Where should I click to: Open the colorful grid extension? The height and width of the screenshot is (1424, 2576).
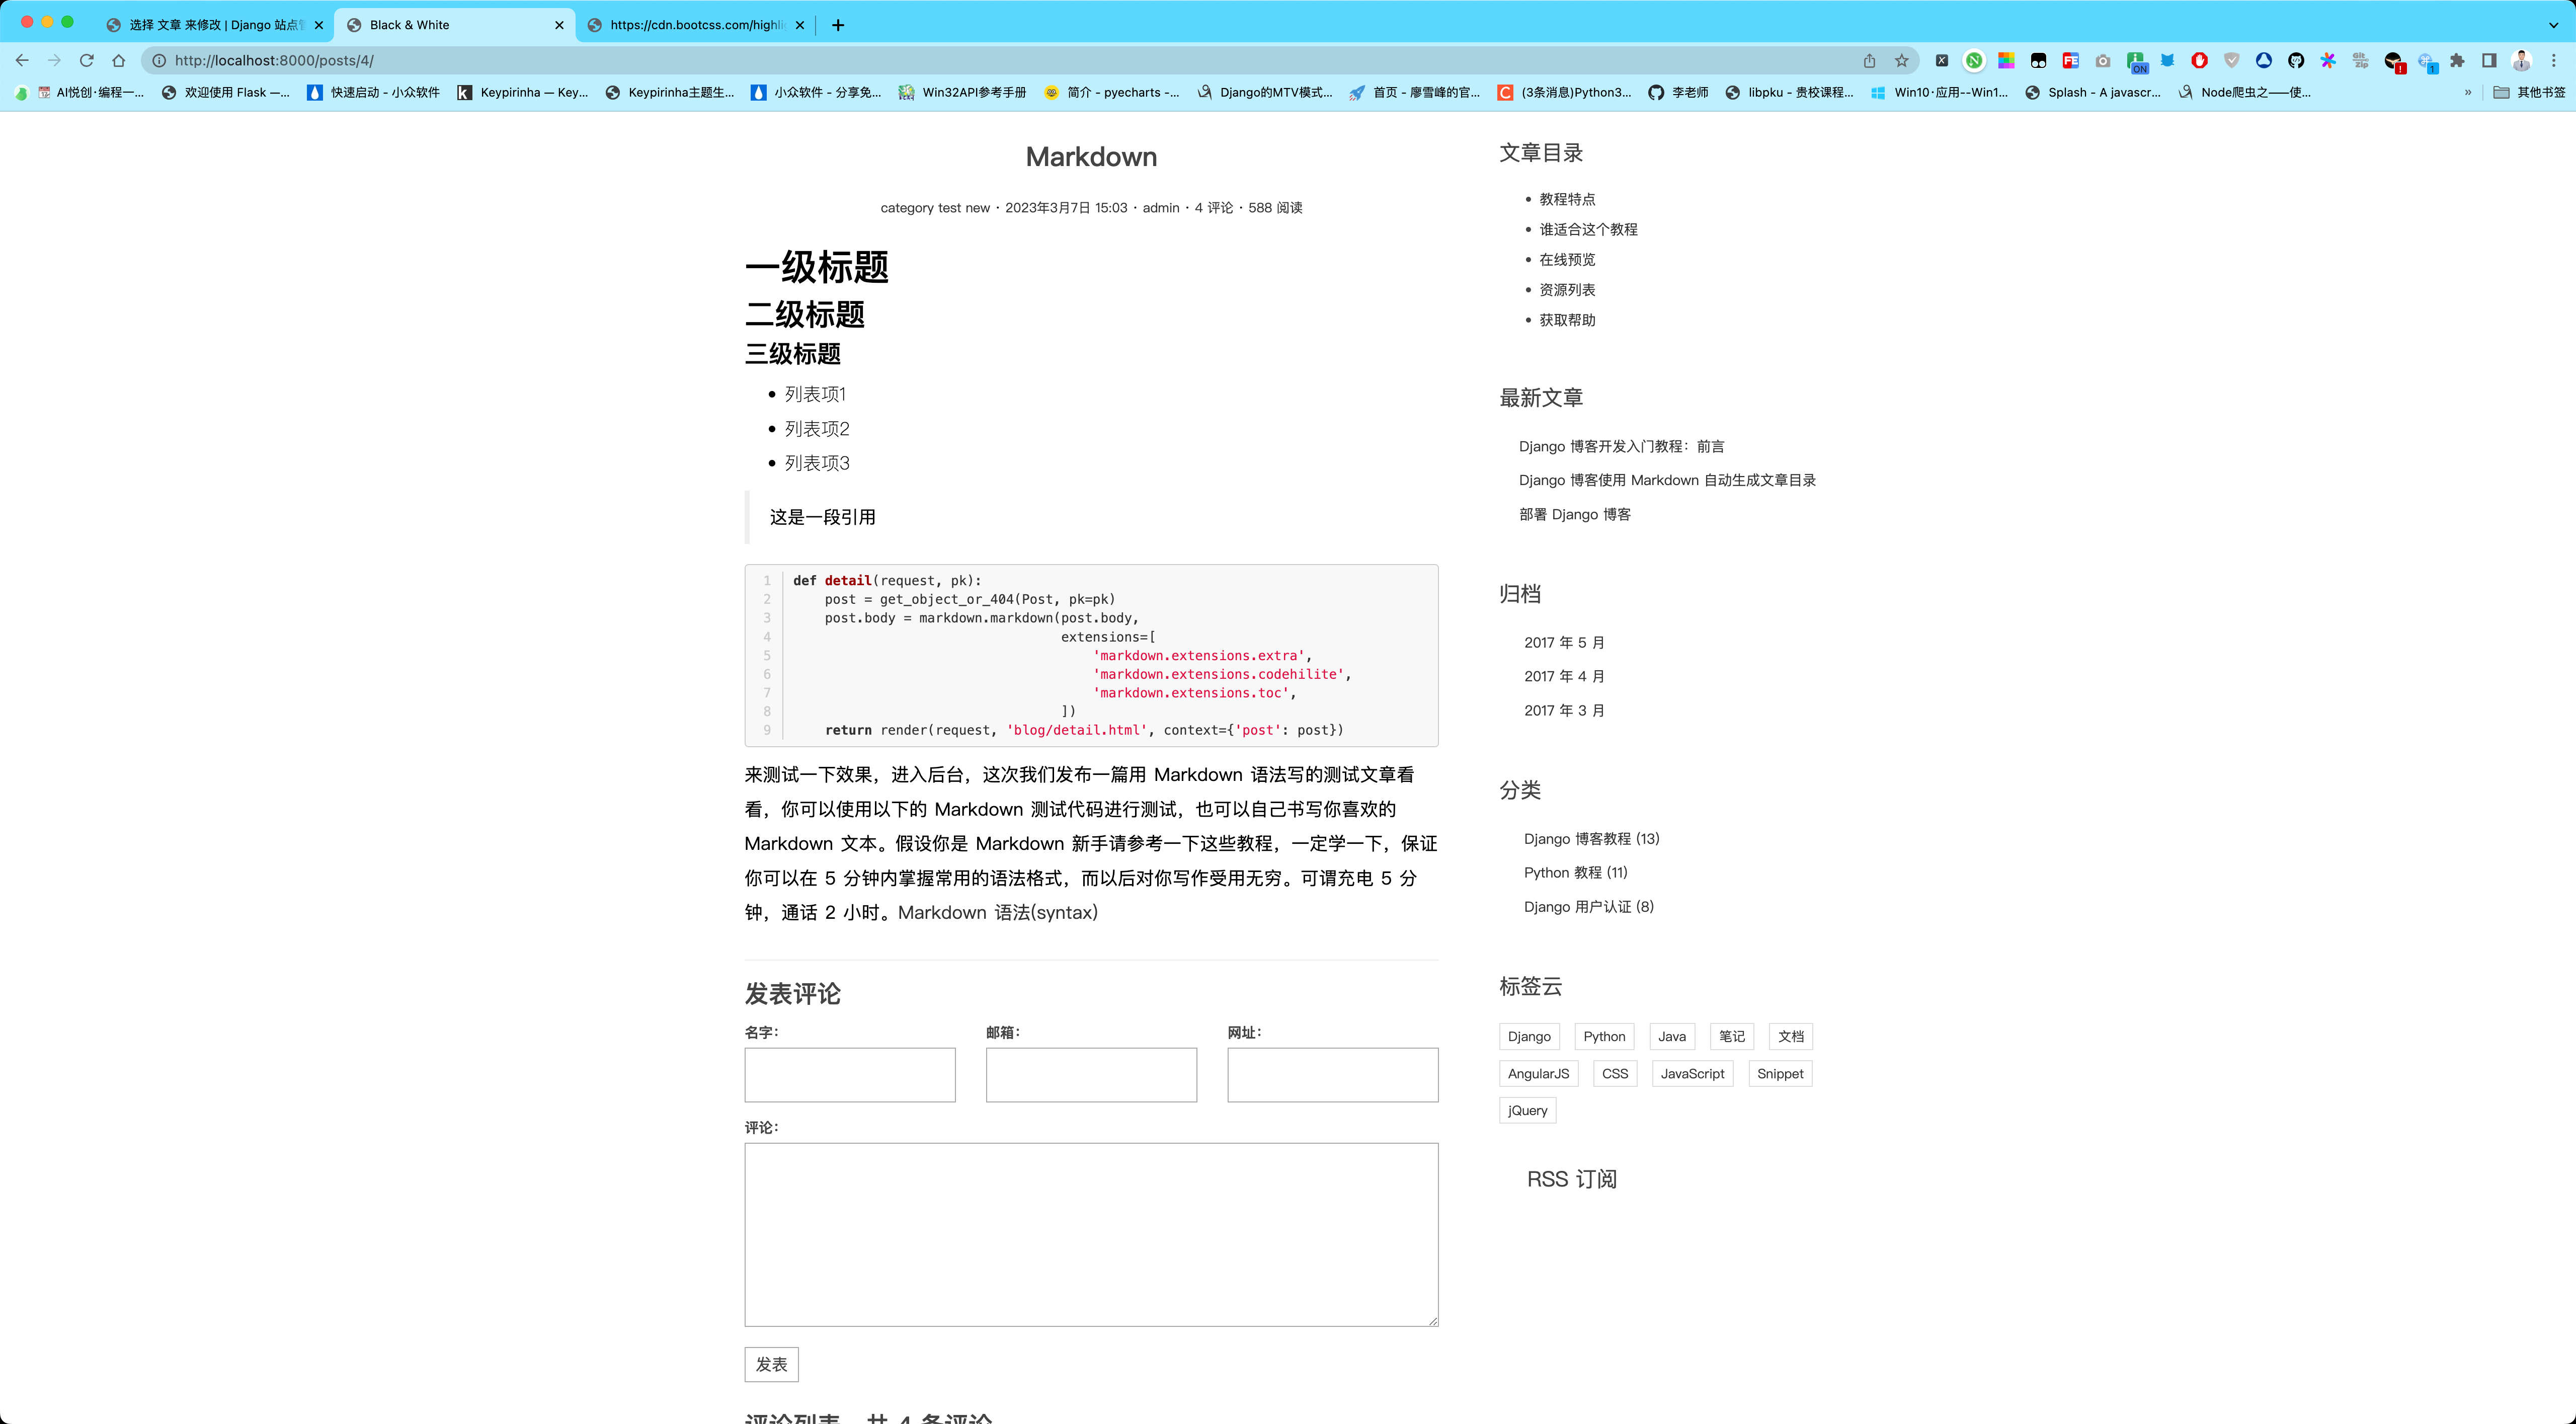click(2006, 60)
